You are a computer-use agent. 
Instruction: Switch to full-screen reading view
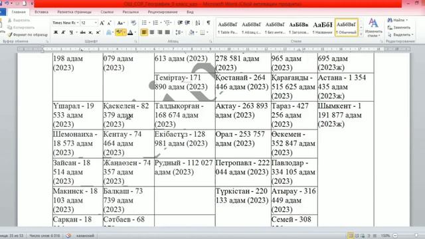point(357,236)
